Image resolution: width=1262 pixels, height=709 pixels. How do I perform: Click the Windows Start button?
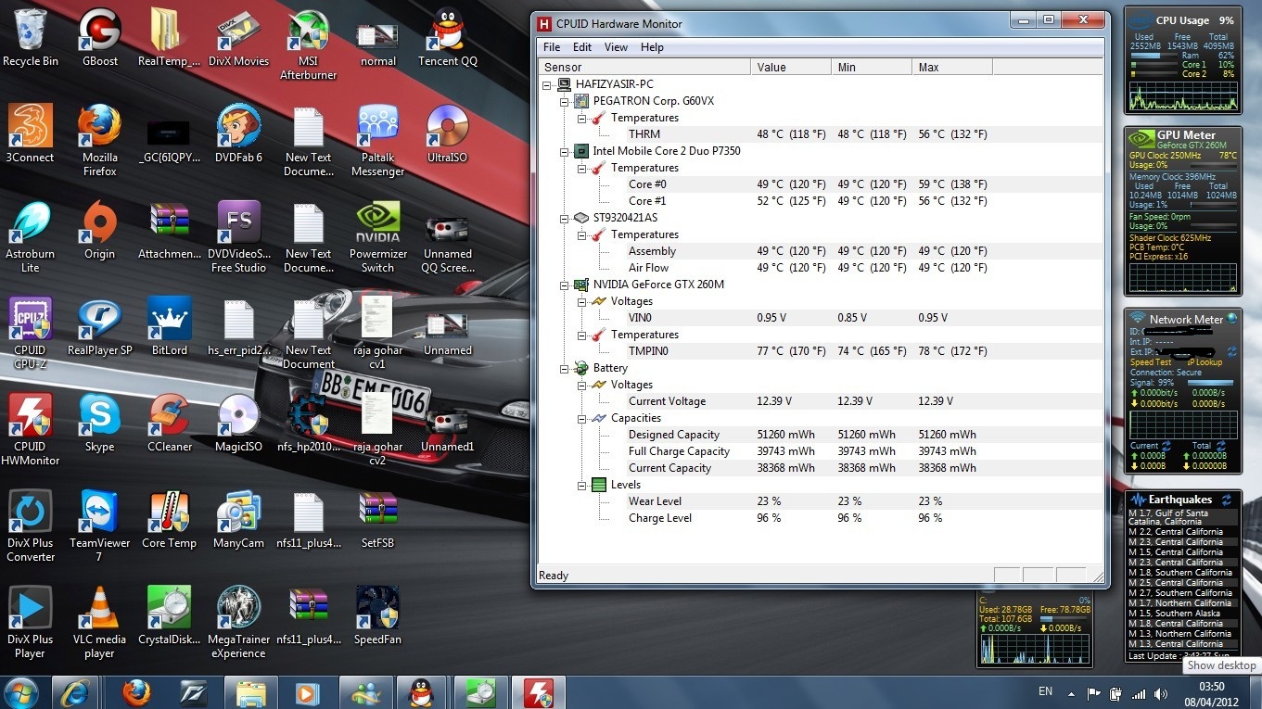(21, 692)
